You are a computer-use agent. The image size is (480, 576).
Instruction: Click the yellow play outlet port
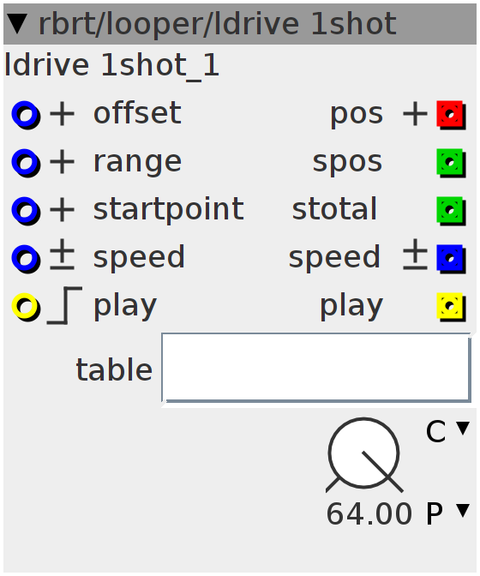point(451,307)
